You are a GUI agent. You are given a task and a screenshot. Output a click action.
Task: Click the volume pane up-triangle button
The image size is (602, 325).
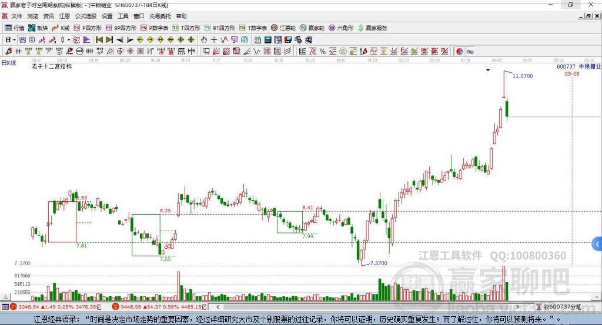point(6,297)
